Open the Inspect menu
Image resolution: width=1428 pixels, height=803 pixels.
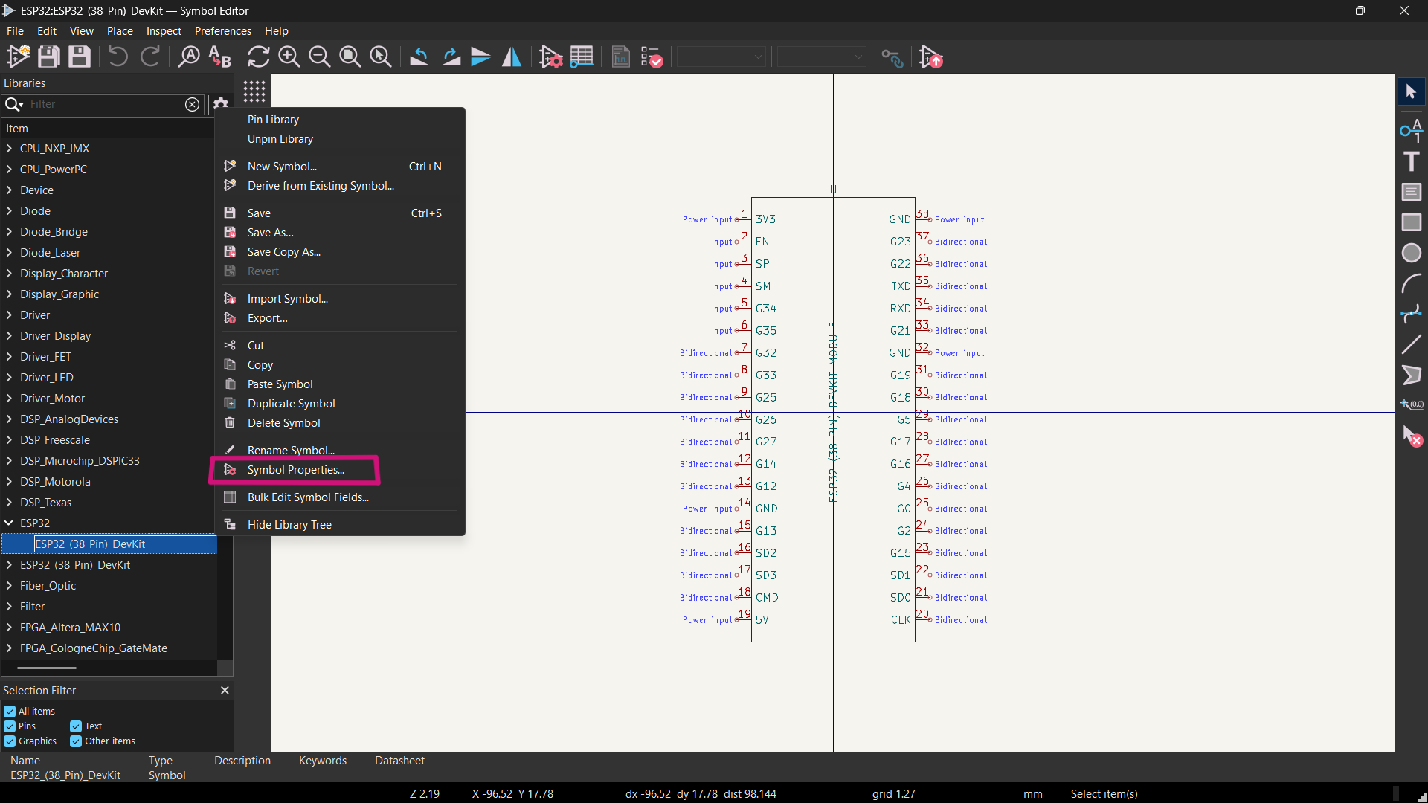(x=163, y=31)
